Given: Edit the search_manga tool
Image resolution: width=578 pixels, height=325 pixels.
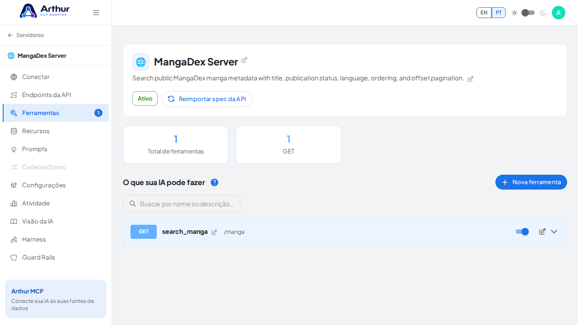Looking at the screenshot, I should coord(542,232).
